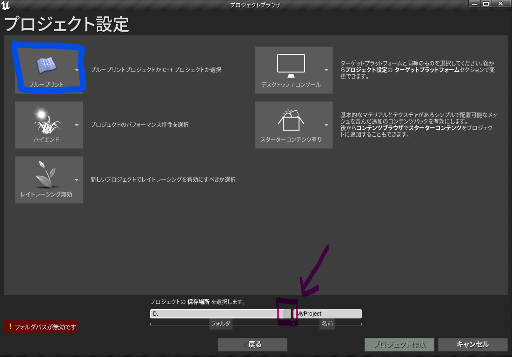Click the プロジェクト作成 button
512x357 pixels.
click(x=399, y=344)
